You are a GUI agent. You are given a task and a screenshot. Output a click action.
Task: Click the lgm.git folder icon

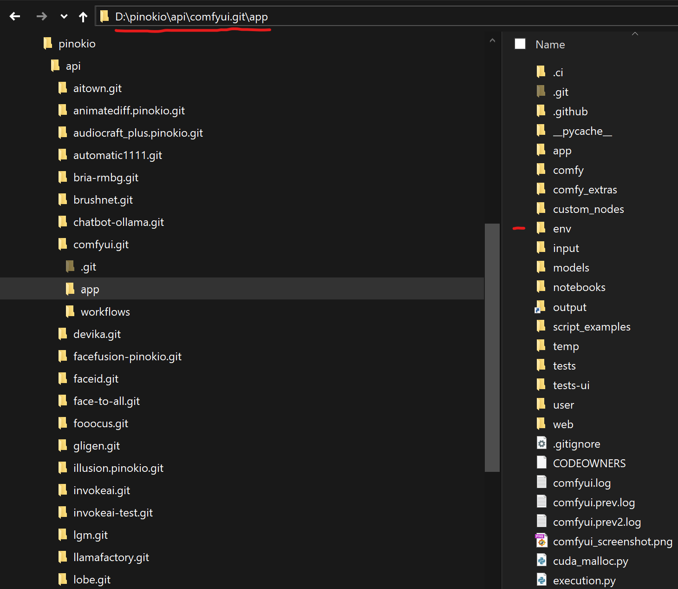click(x=63, y=535)
